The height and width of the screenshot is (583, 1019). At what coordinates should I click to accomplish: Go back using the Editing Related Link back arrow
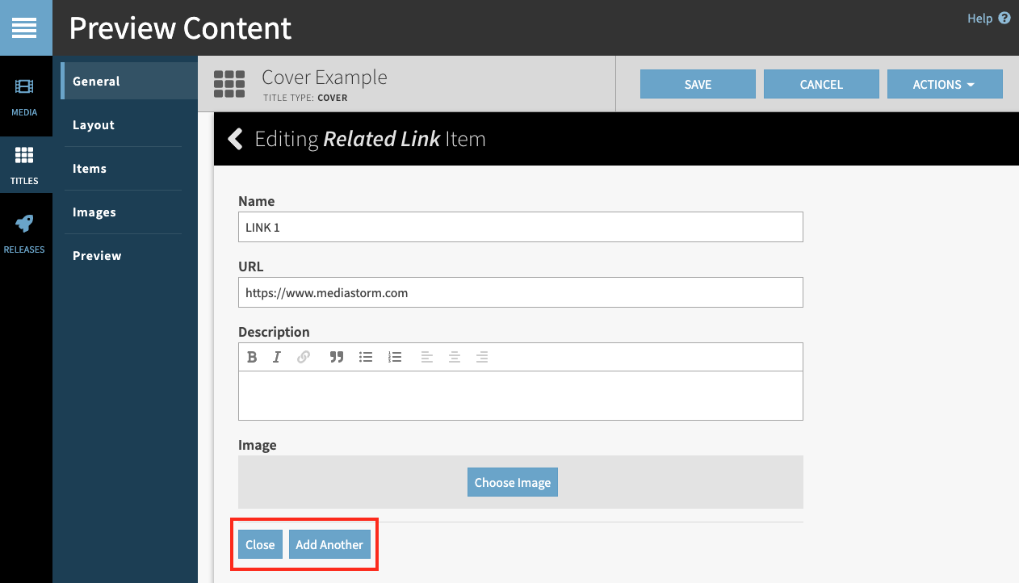pos(234,138)
